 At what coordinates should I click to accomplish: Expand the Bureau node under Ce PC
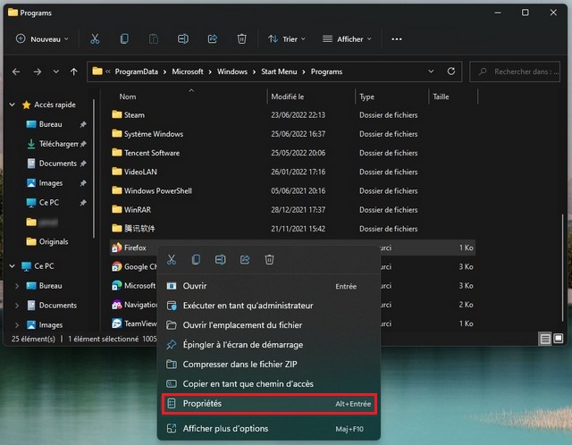pos(17,286)
